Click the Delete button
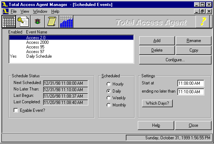The image size is (214, 146). (x=157, y=50)
